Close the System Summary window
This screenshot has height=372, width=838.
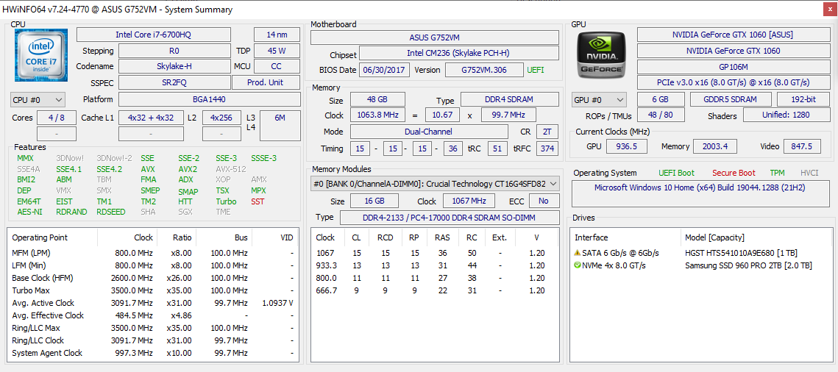tap(829, 9)
